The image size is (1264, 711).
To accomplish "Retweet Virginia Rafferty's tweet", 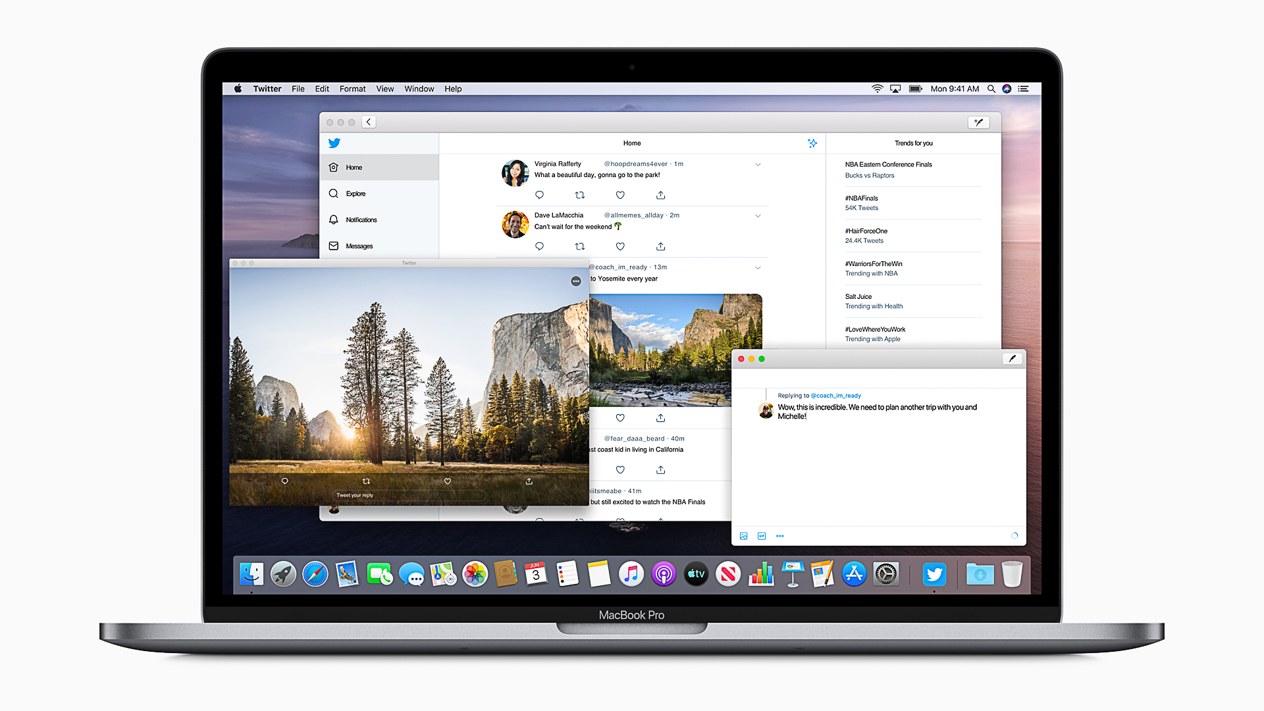I will coord(580,195).
